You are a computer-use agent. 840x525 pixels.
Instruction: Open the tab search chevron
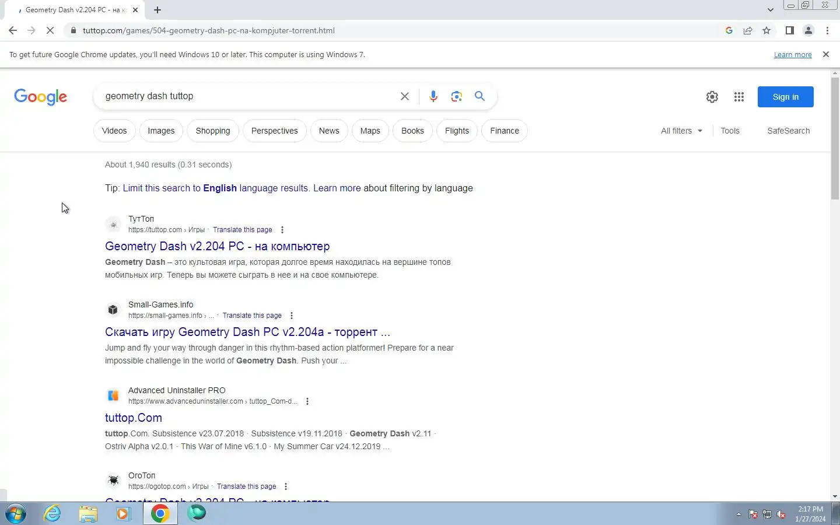(770, 9)
